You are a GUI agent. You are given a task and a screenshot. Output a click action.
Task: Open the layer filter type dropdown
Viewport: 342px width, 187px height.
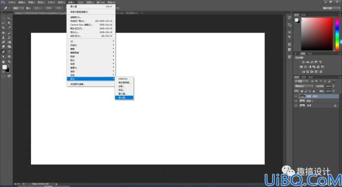(301, 81)
